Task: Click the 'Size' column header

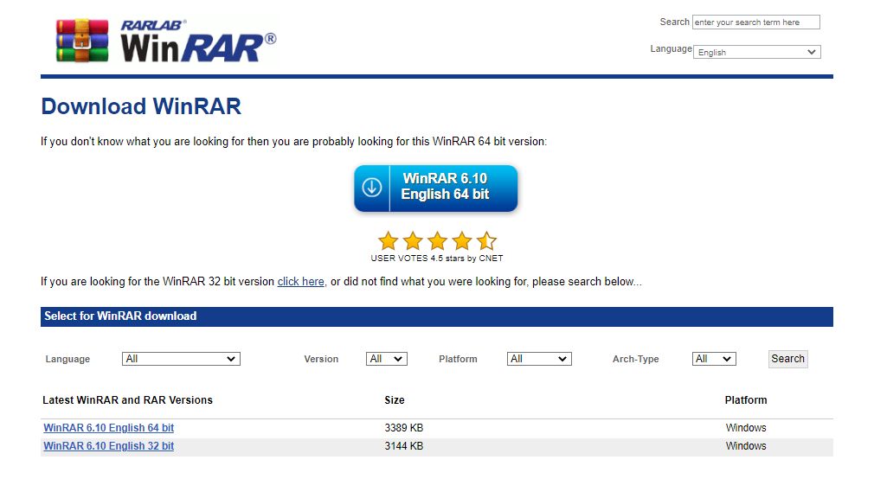Action: [395, 400]
